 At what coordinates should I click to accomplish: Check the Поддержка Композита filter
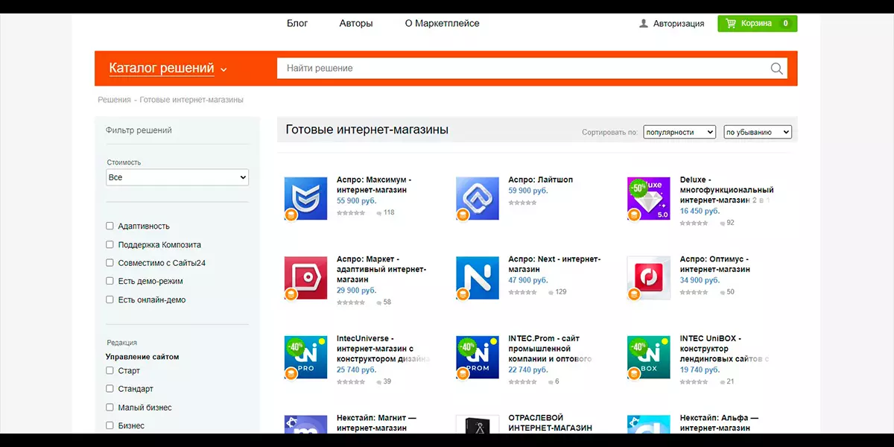pyautogui.click(x=110, y=244)
